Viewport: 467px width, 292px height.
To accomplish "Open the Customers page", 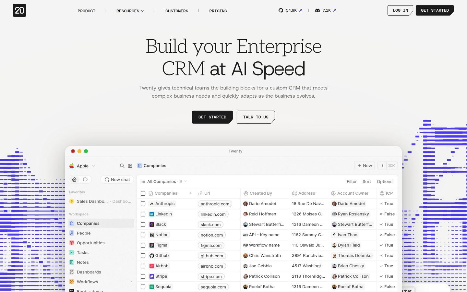I will pos(177,11).
